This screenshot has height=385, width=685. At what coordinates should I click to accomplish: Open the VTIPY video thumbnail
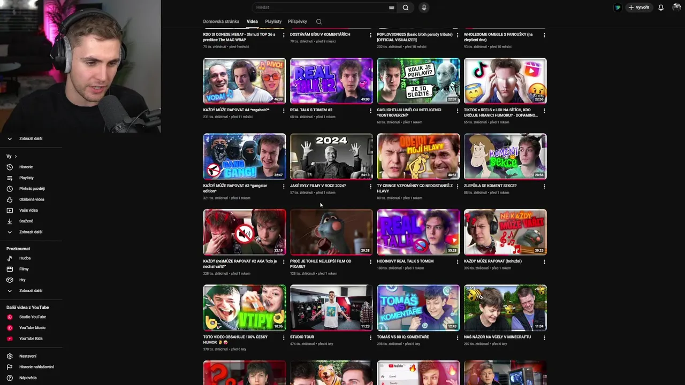coord(245,307)
